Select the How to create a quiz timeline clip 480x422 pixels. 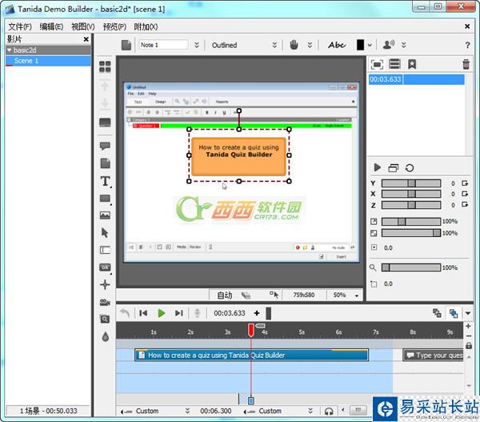251,355
